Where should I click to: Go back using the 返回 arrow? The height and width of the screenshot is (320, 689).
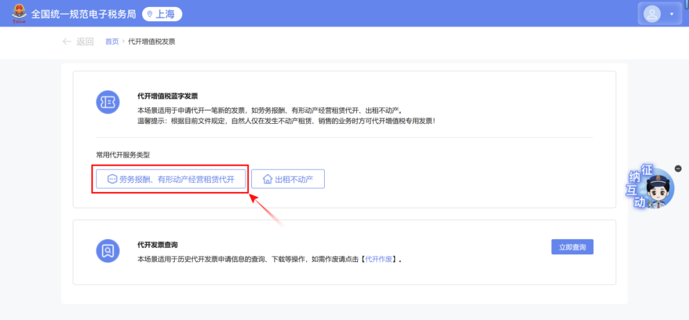[x=67, y=41]
